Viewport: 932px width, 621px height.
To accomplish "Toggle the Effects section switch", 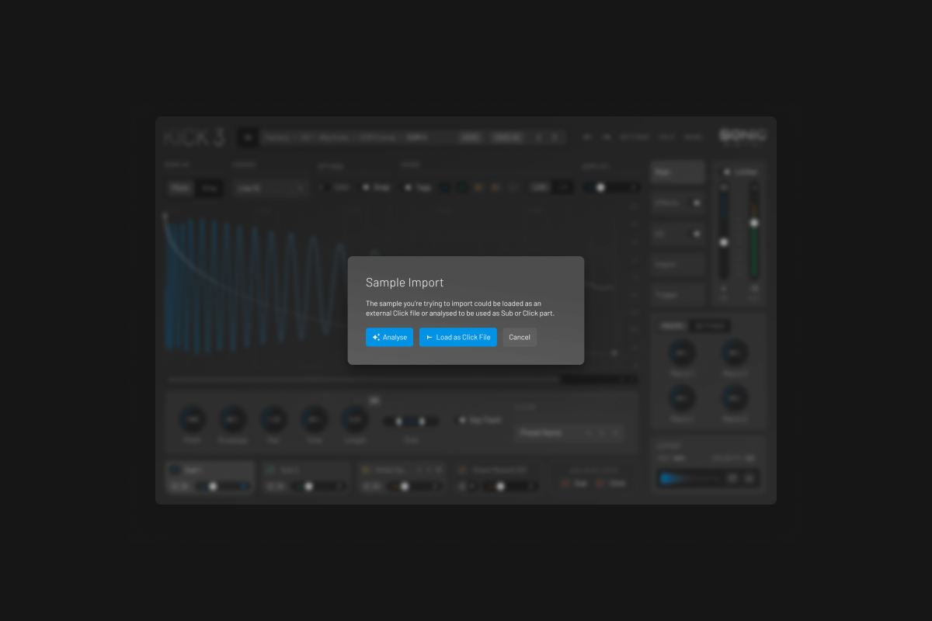I will (x=696, y=203).
